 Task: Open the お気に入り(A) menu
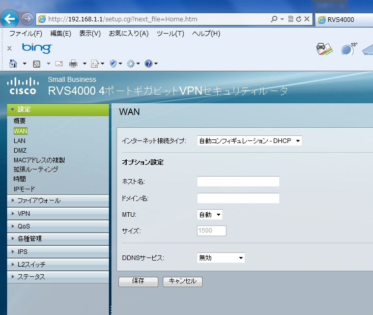pyautogui.click(x=129, y=34)
